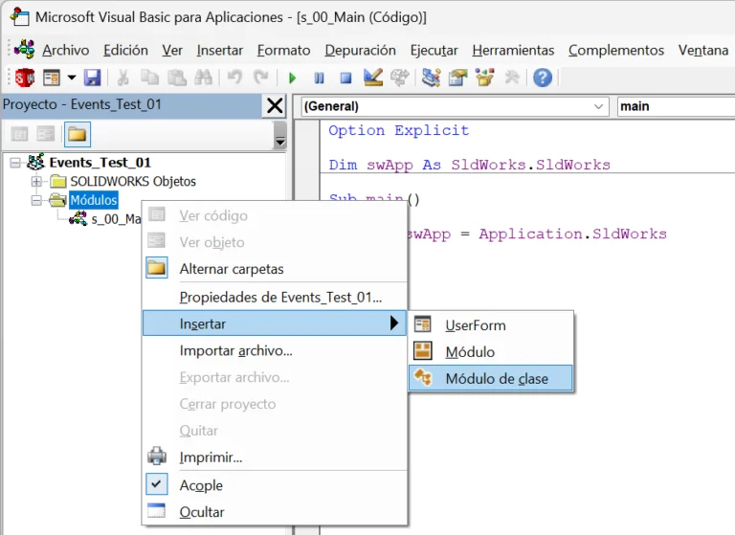
Task: Choose Imprimir in context menu
Action: point(275,457)
